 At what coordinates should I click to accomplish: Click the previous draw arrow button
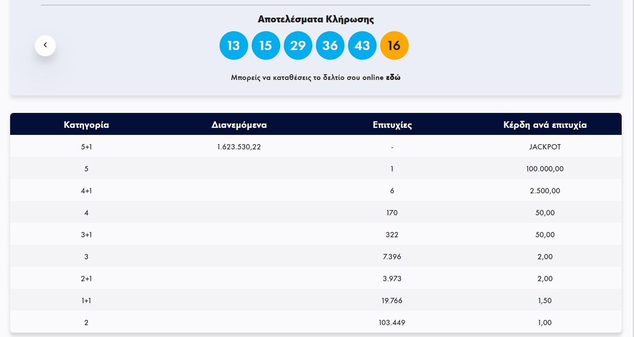(45, 45)
